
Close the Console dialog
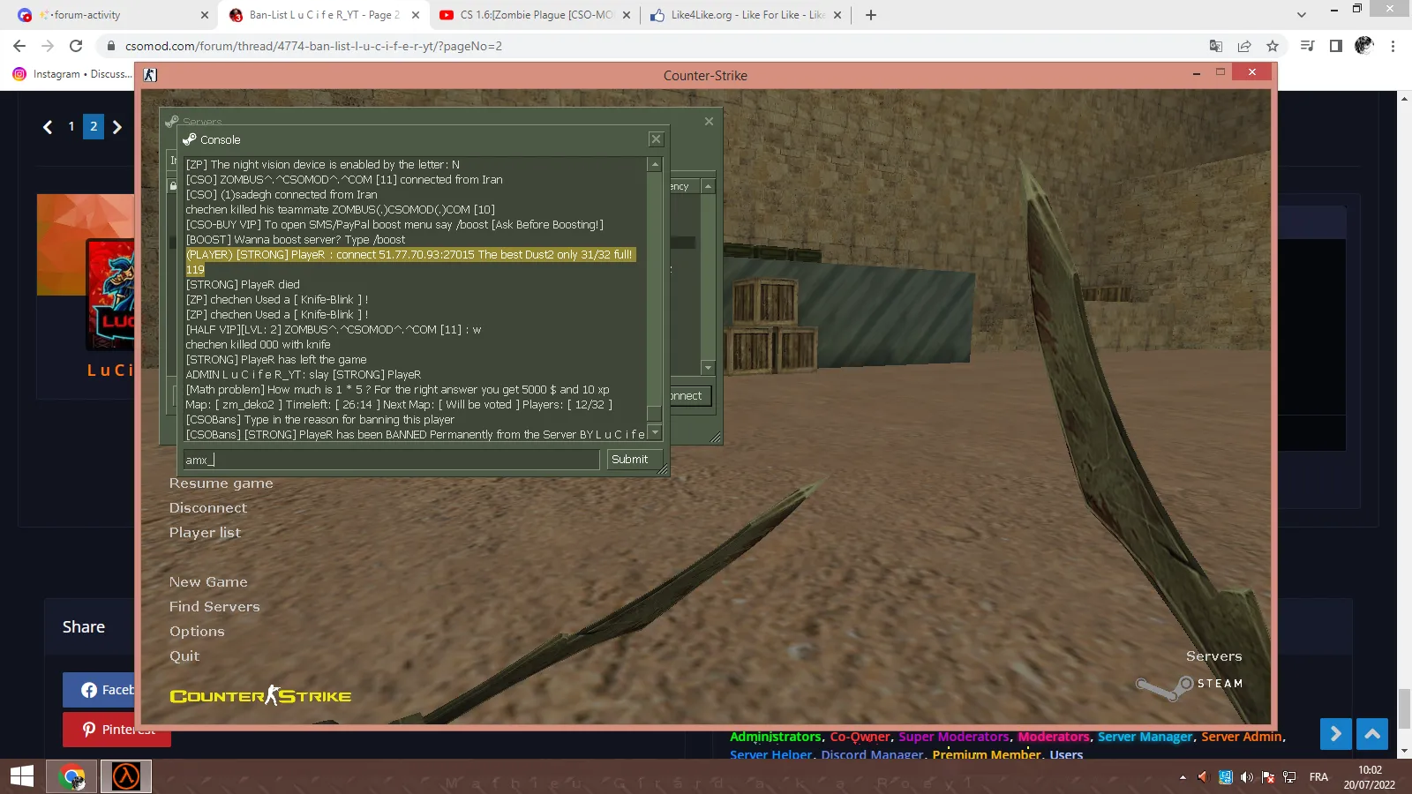pos(656,139)
